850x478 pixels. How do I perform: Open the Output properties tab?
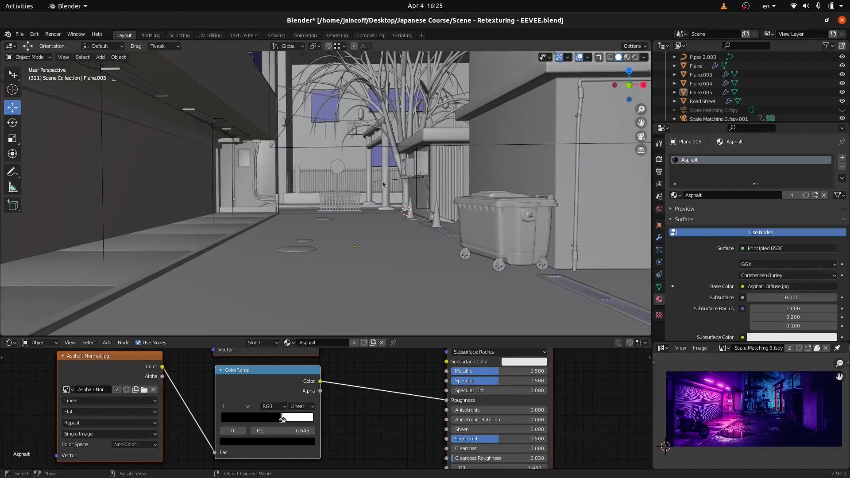point(659,172)
